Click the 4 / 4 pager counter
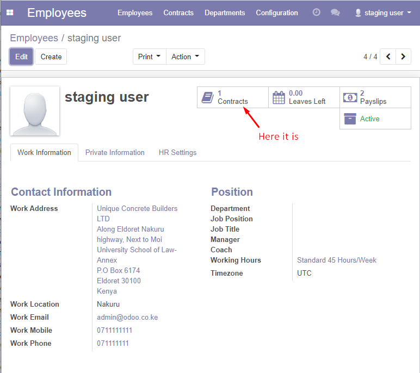420x373 pixels. (370, 57)
